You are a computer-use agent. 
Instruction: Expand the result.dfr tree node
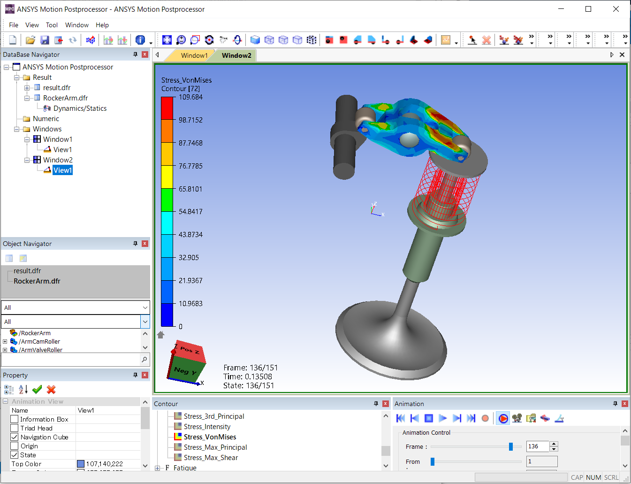pos(27,88)
